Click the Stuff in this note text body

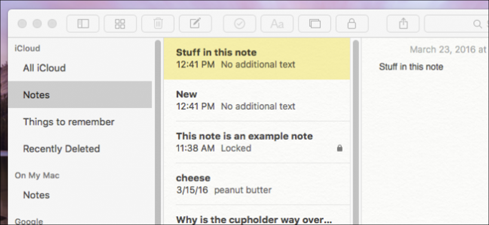[x=411, y=67]
